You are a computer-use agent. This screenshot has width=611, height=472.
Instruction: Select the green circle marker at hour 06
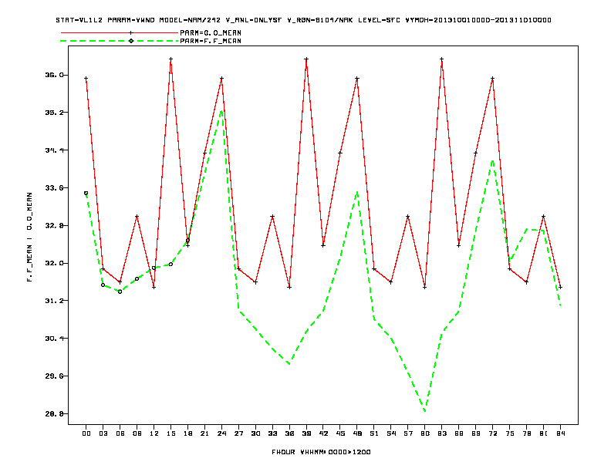pos(120,292)
